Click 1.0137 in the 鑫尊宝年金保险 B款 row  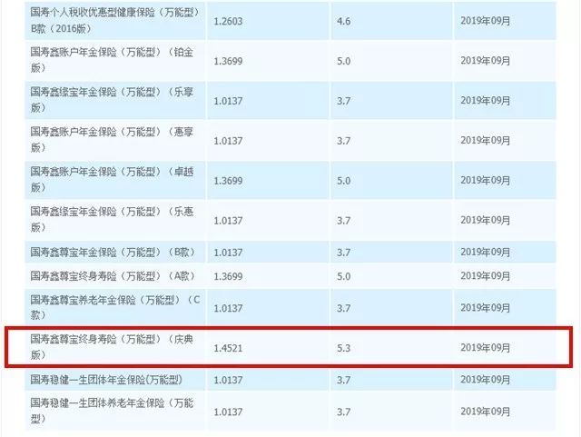point(228,253)
